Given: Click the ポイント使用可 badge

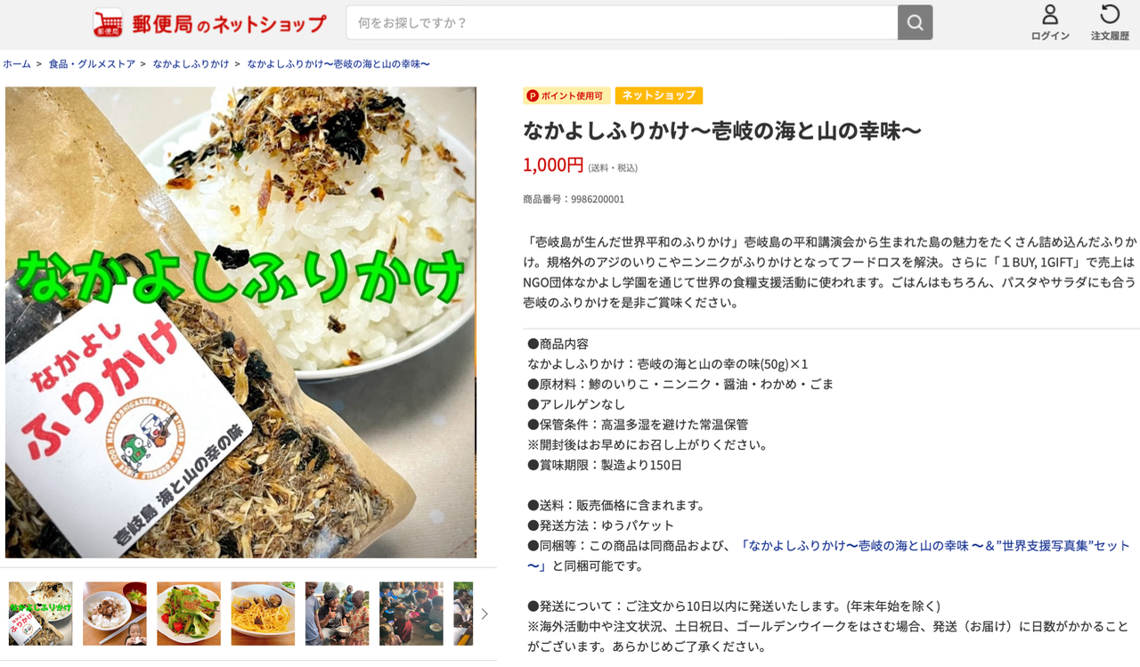Looking at the screenshot, I should tap(566, 95).
